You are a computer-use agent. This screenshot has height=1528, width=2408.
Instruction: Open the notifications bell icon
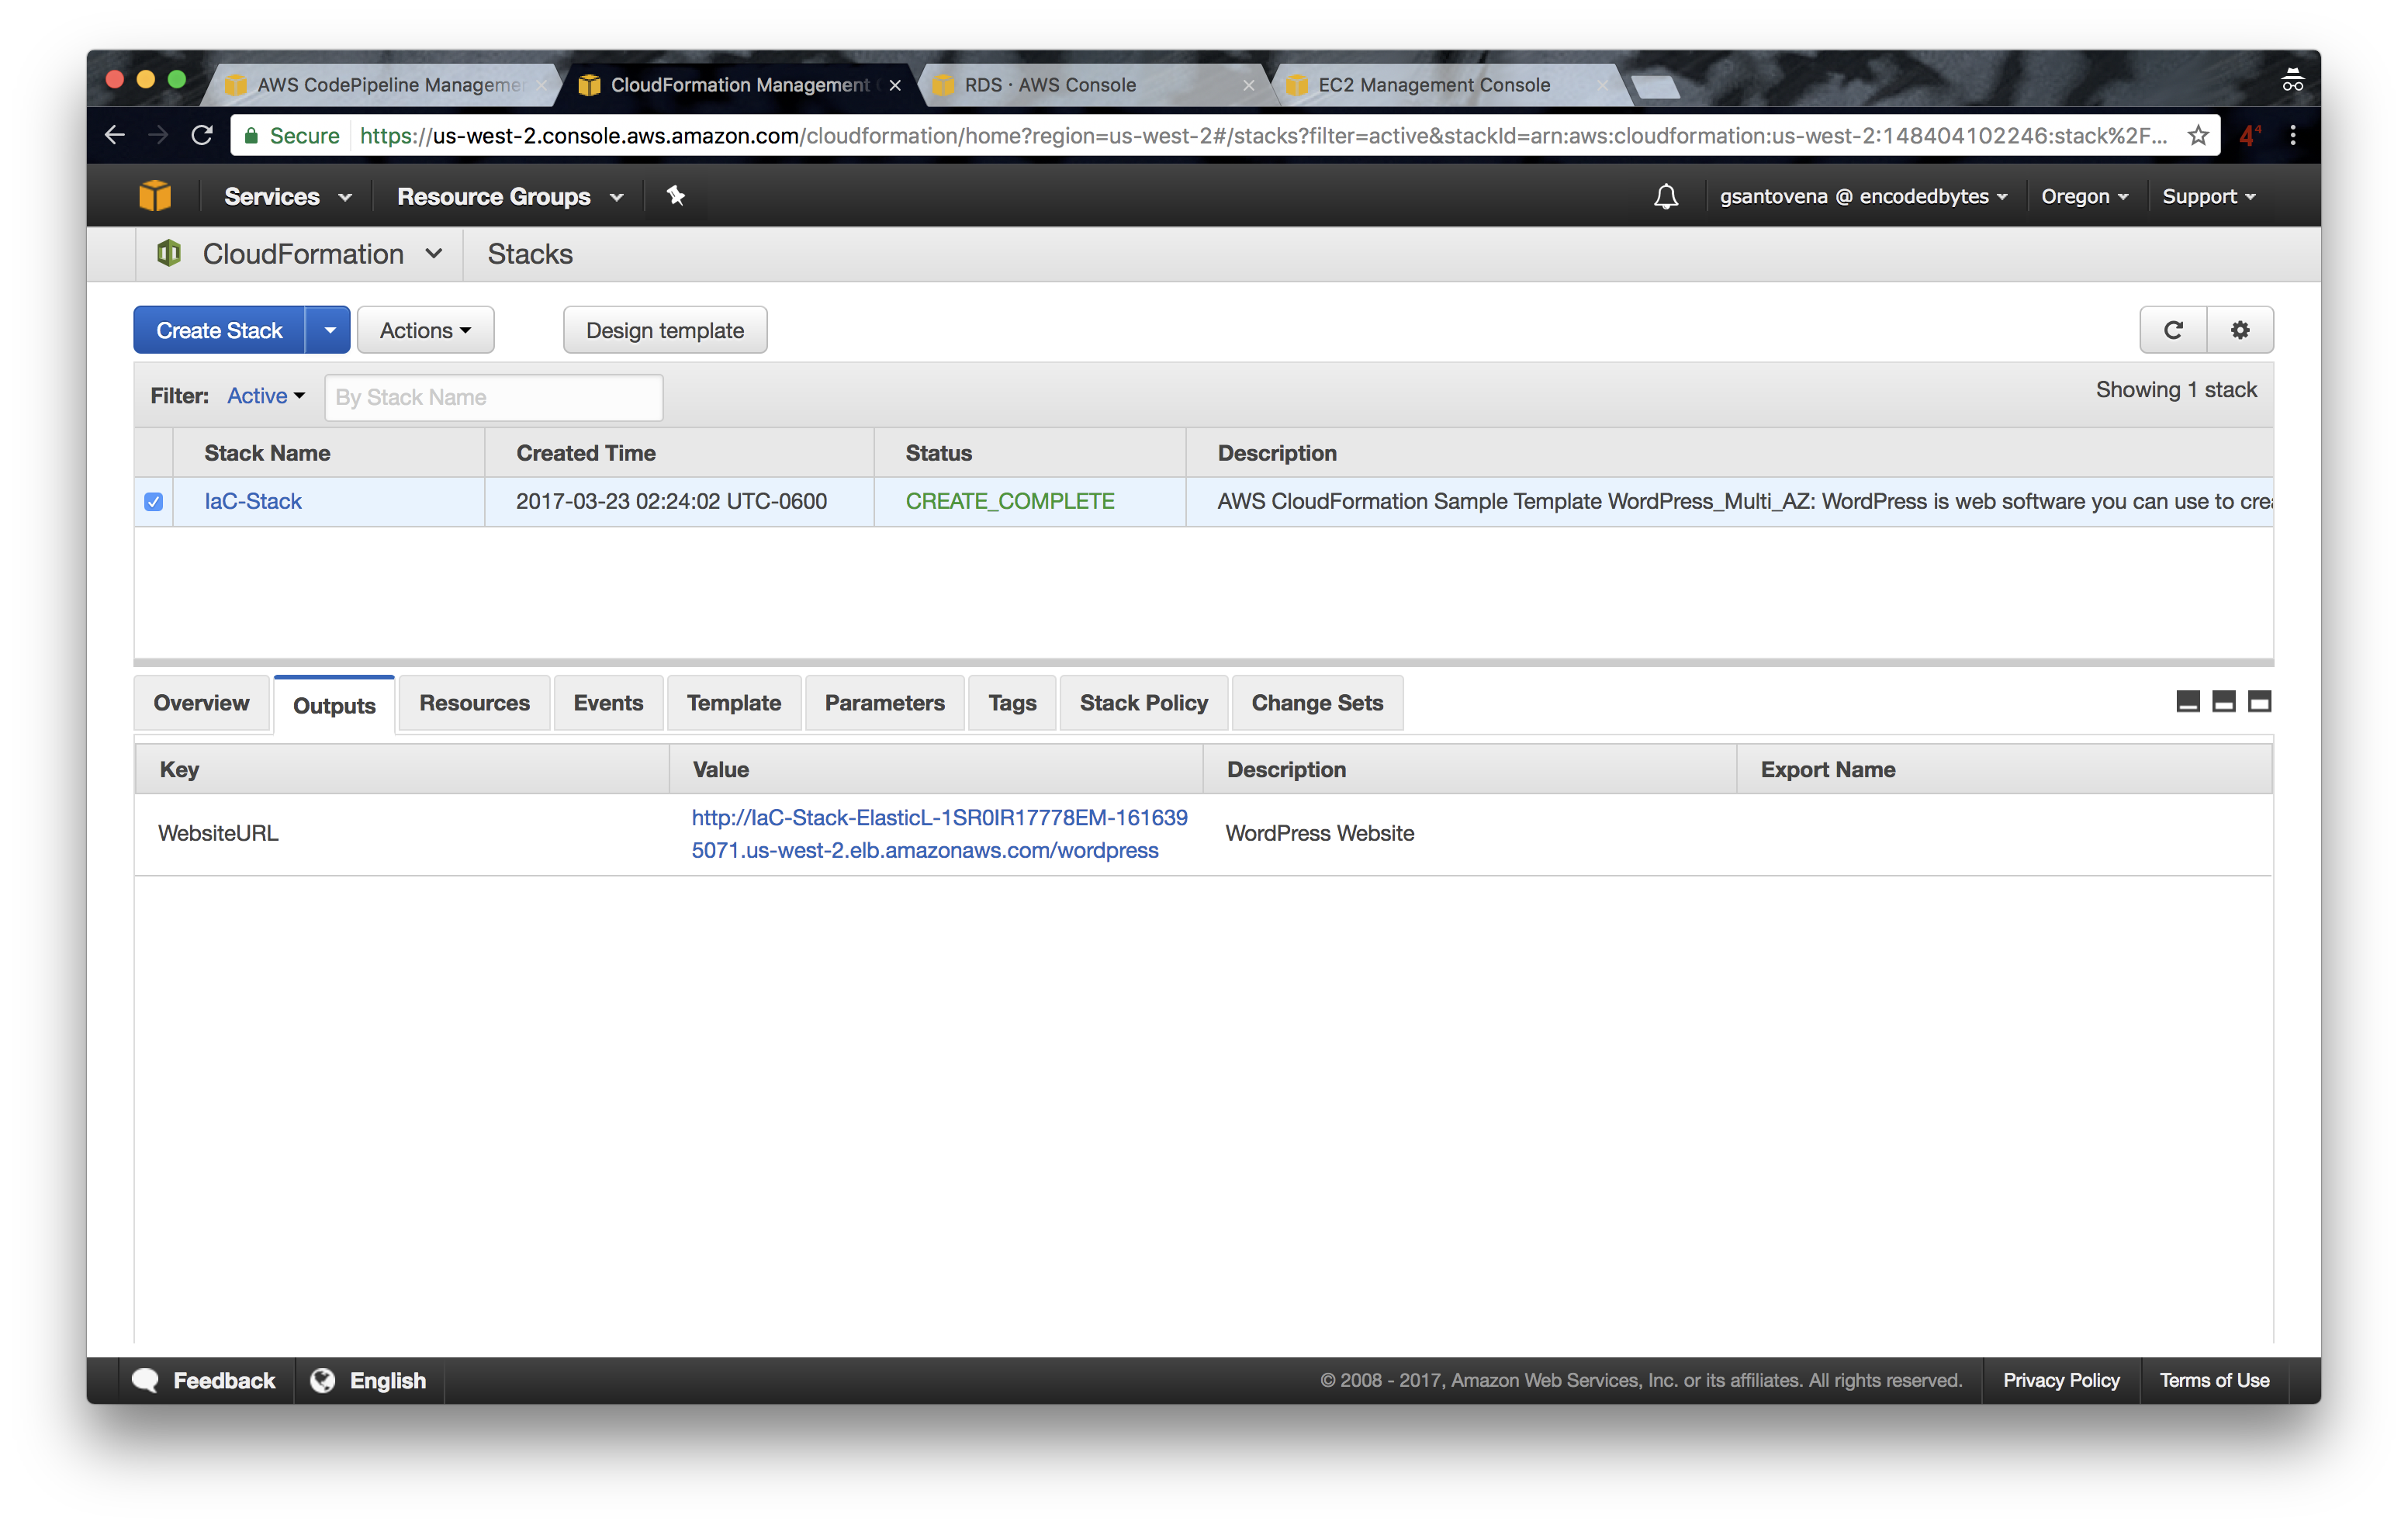tap(1665, 196)
